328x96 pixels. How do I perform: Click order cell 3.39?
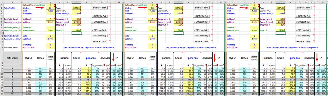142,94
